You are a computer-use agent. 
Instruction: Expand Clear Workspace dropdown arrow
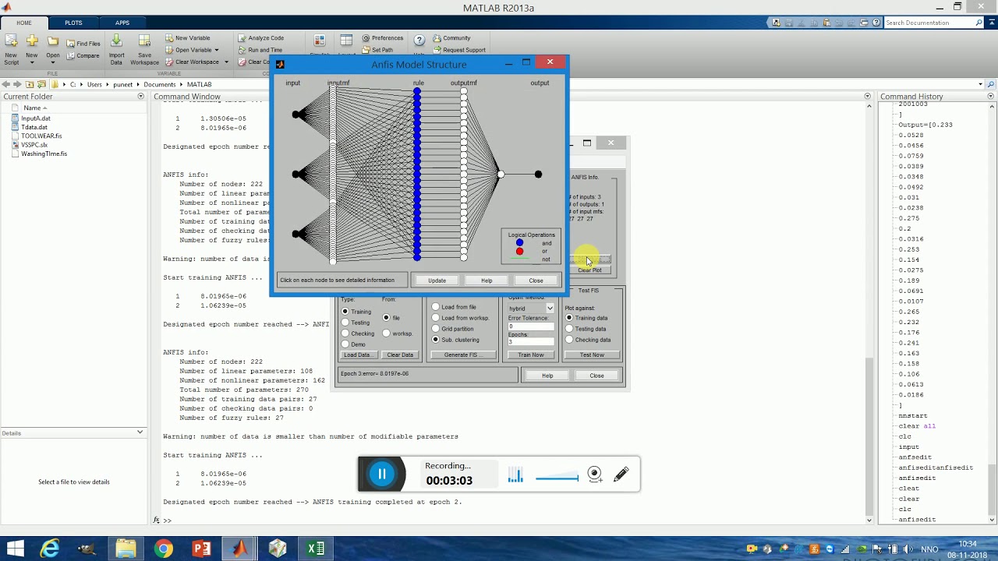[226, 62]
